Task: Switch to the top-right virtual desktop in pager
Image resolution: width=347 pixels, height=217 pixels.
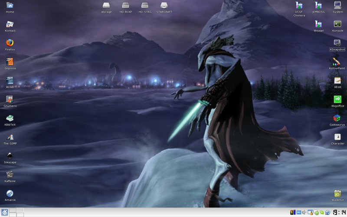Action: click(x=20, y=210)
